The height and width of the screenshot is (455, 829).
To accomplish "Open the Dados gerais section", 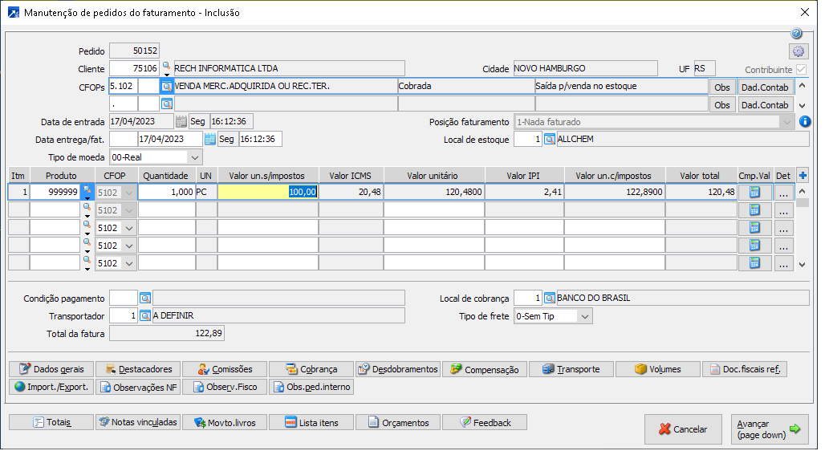I will point(51,369).
